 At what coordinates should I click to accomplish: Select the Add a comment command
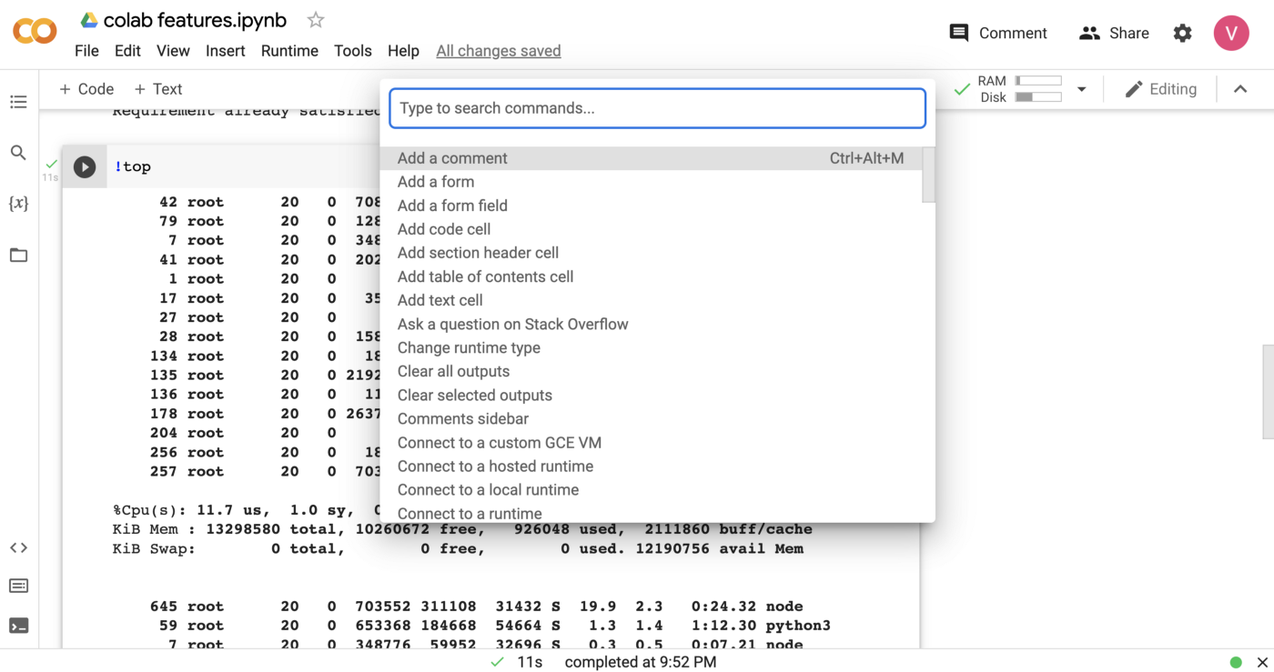pos(651,158)
